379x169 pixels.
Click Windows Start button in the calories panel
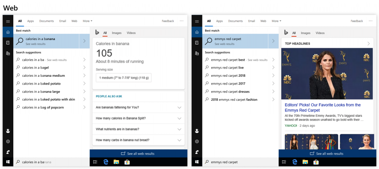(x=8, y=162)
